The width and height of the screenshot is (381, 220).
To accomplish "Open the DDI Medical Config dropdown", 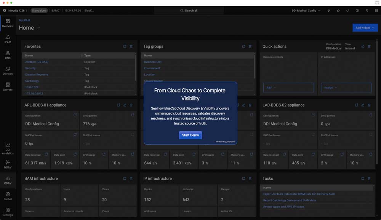I will pos(306,11).
